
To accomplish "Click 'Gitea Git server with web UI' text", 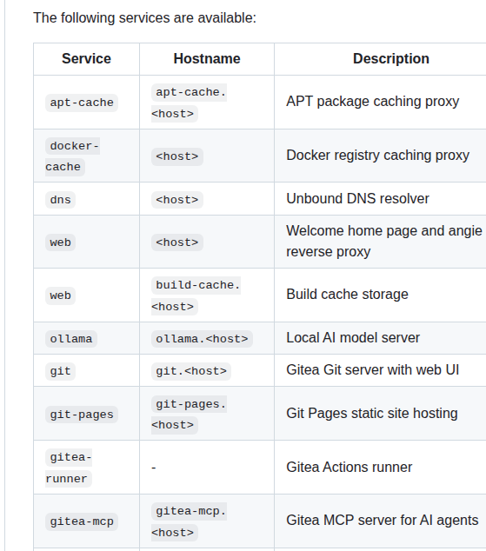I will (372, 370).
